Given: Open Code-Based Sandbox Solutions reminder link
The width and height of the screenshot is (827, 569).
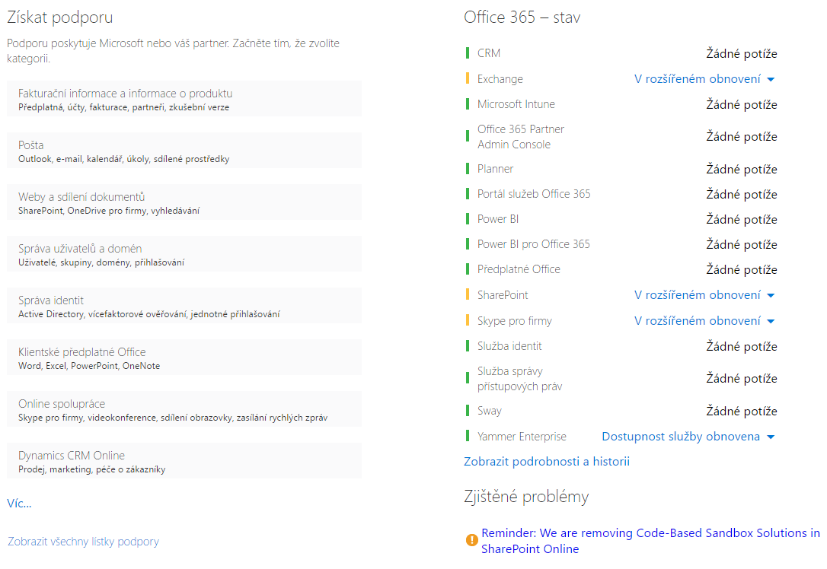Looking at the screenshot, I should [x=650, y=541].
